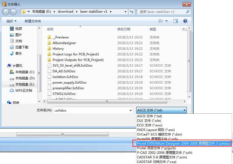
Task: Sort by 修改日期 column header
Action: [124, 29]
